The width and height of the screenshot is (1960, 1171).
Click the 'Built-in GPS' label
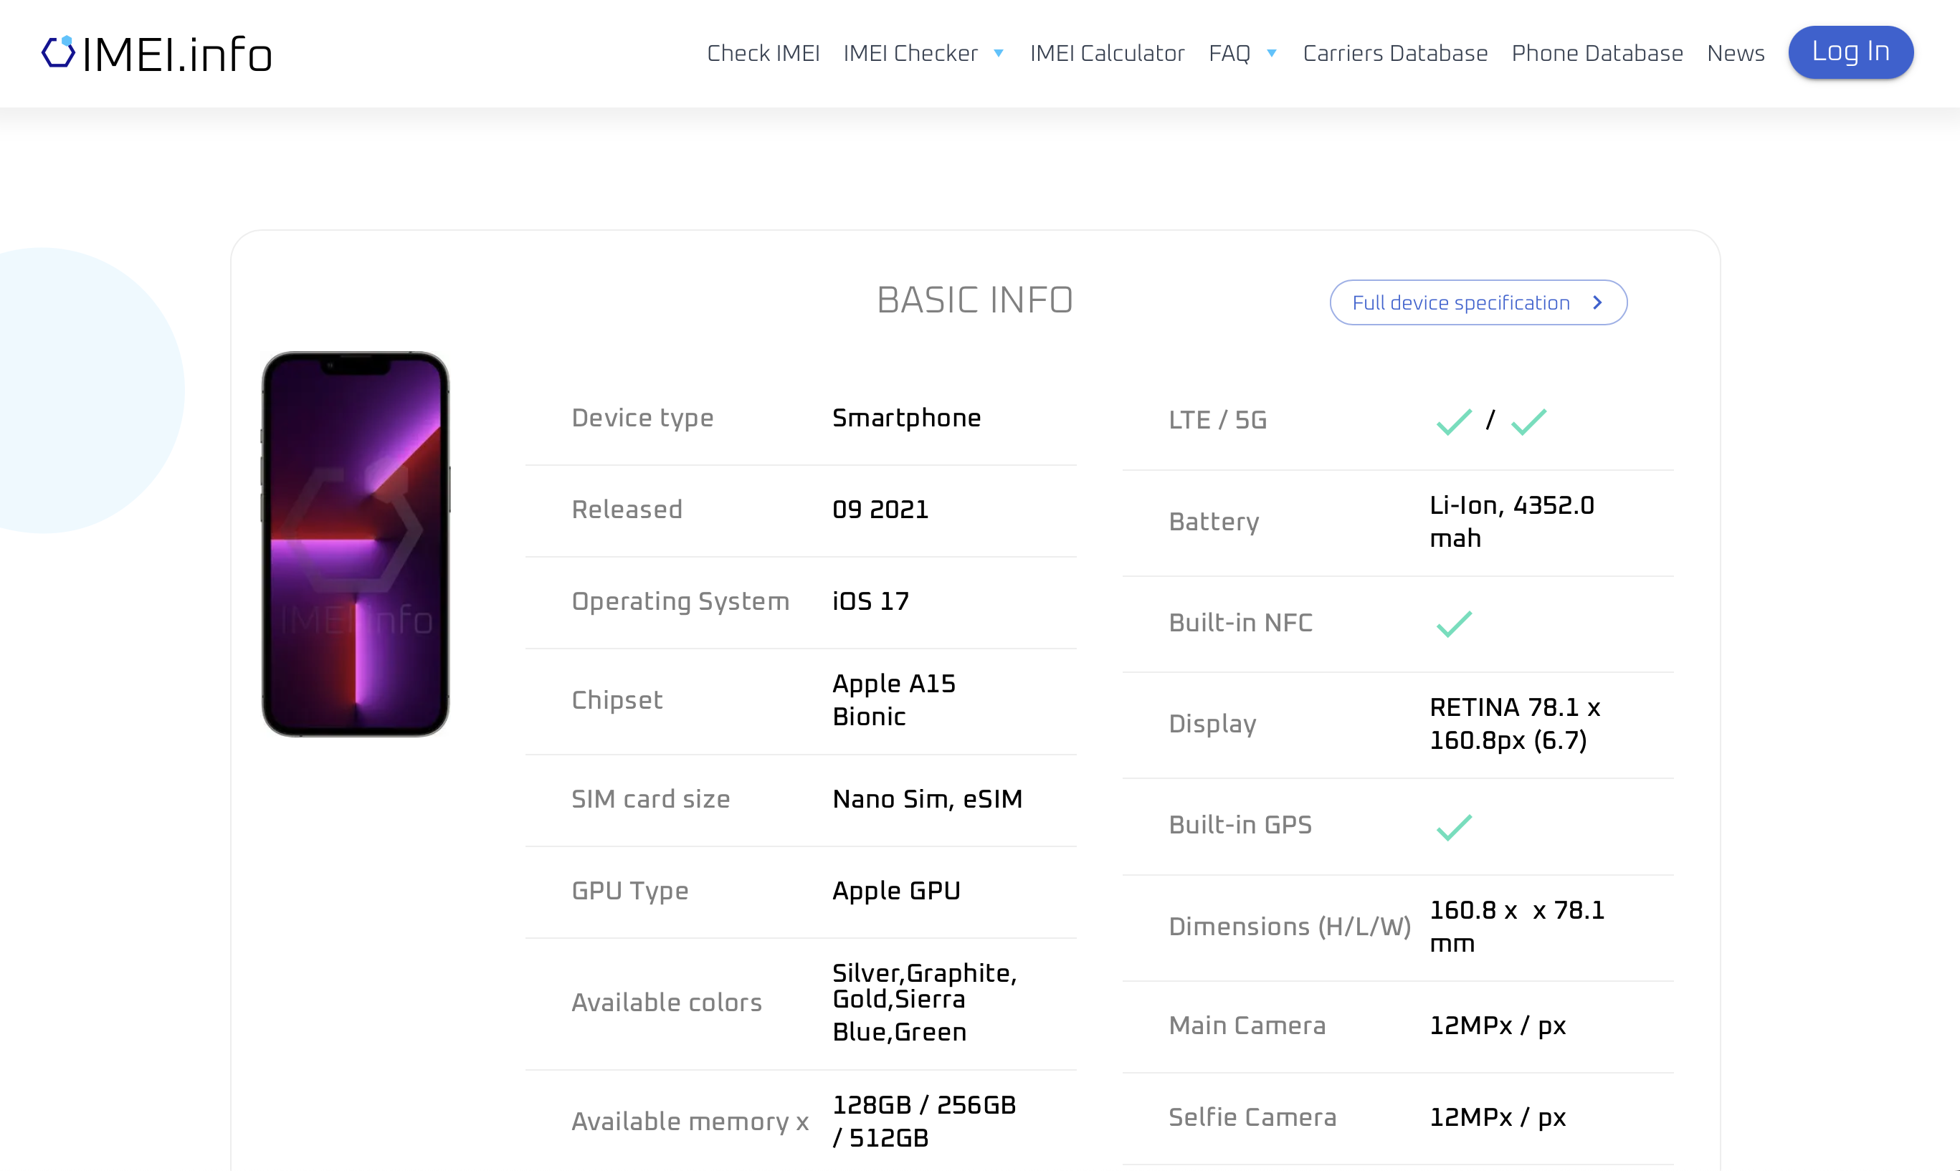[x=1240, y=825]
